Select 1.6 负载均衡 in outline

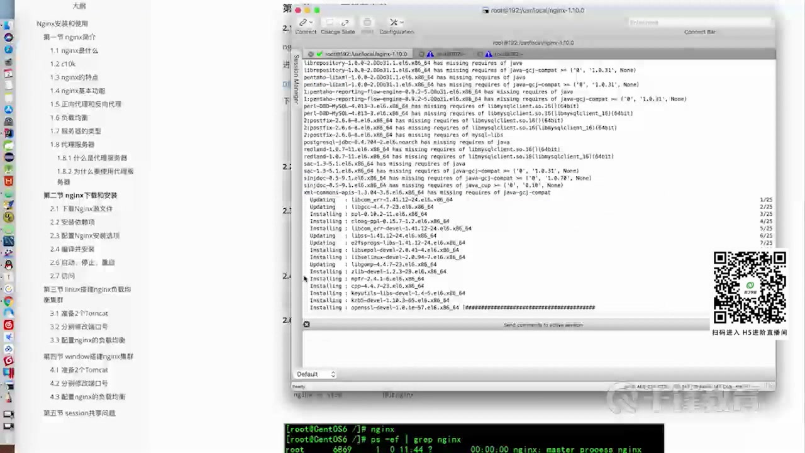click(x=69, y=118)
